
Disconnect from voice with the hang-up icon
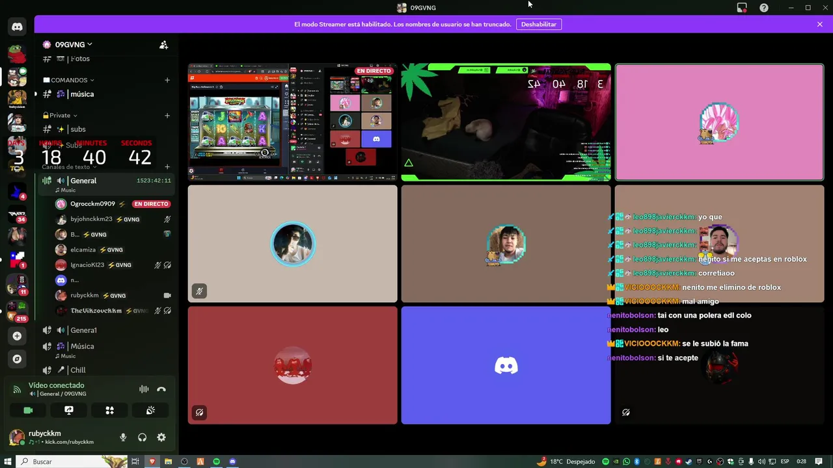[x=161, y=389]
